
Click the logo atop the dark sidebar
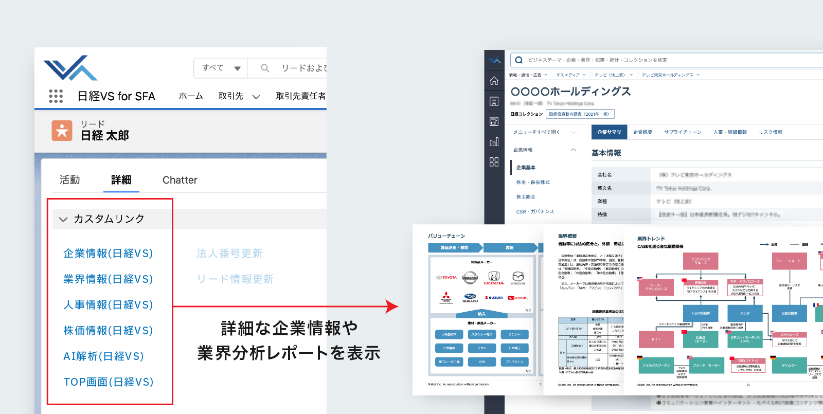[494, 60]
